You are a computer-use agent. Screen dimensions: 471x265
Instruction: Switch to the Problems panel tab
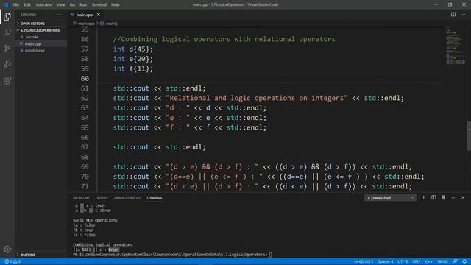(x=81, y=198)
